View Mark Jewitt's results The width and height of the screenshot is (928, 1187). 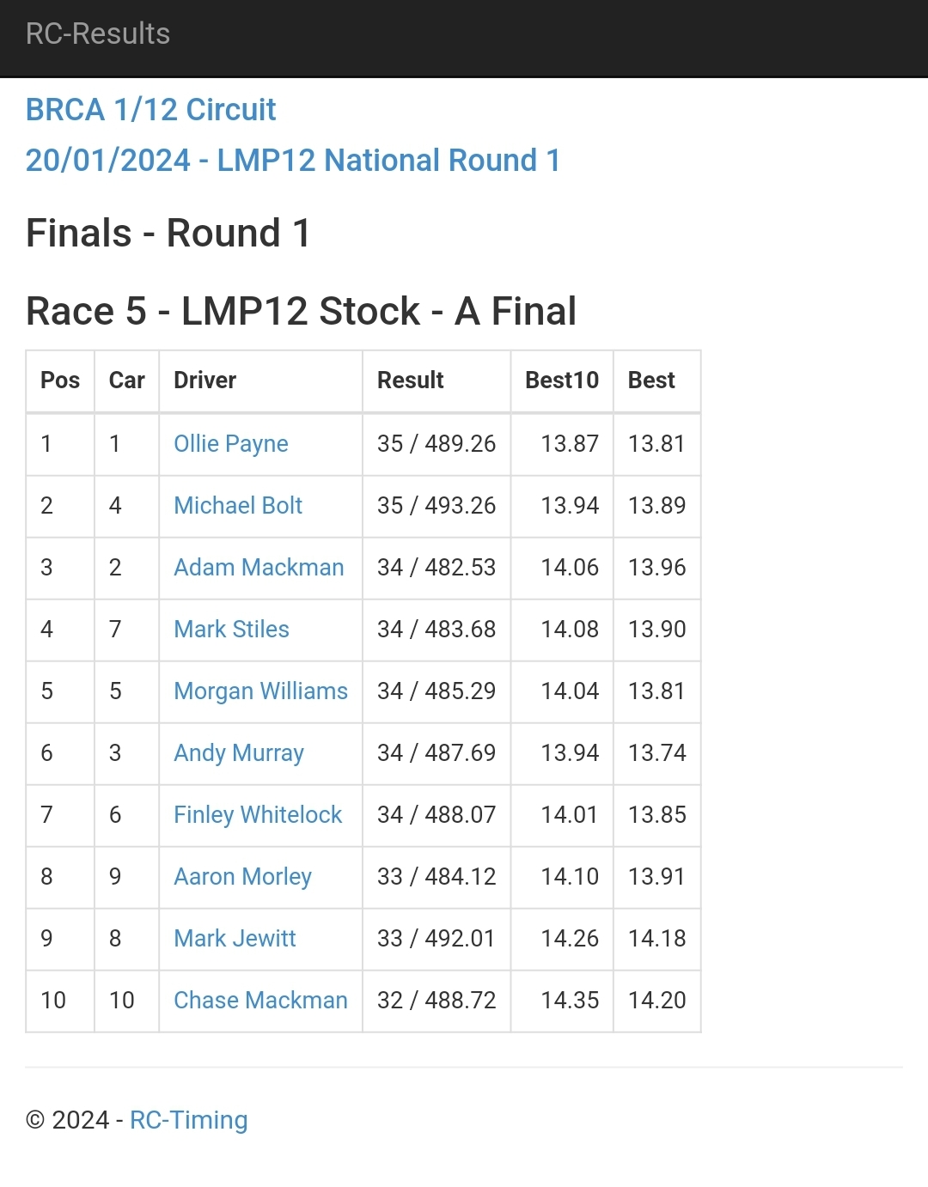click(235, 939)
